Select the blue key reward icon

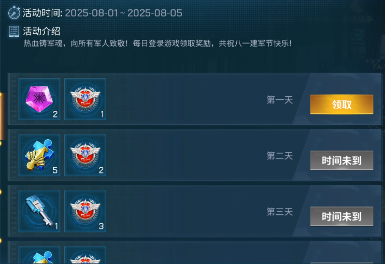[x=39, y=211]
